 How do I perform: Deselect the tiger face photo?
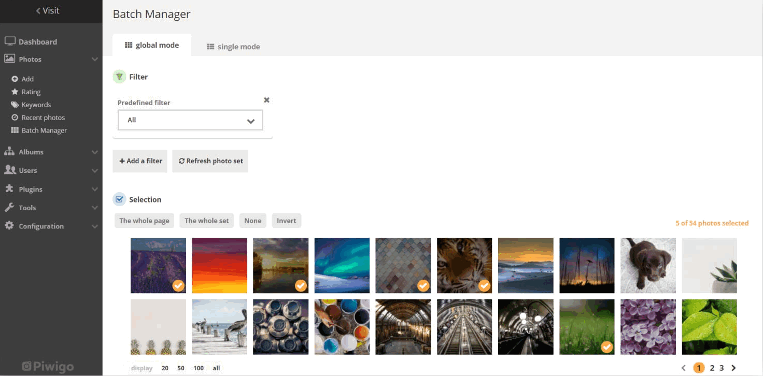point(464,266)
